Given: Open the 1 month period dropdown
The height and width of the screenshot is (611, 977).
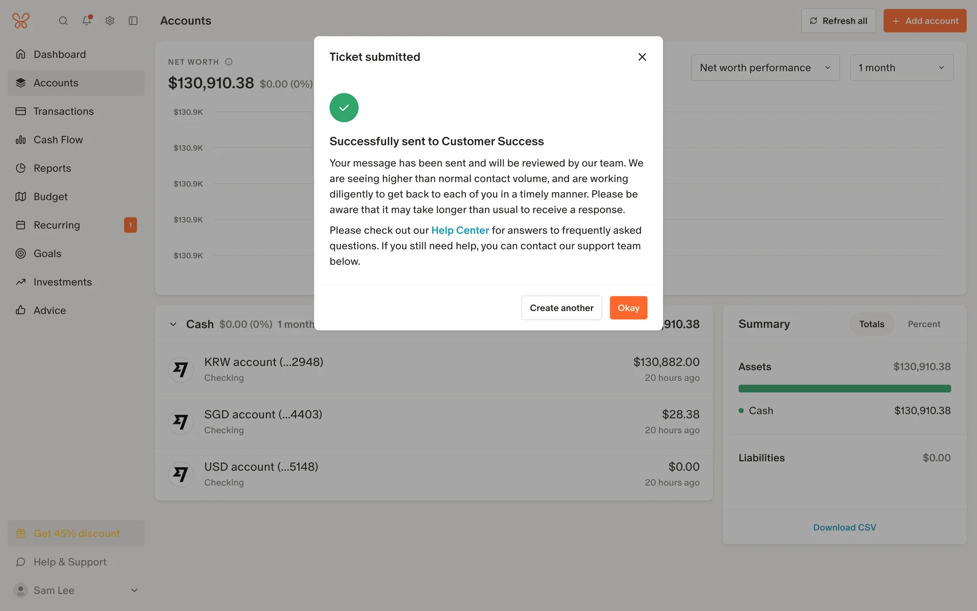Looking at the screenshot, I should 901,68.
